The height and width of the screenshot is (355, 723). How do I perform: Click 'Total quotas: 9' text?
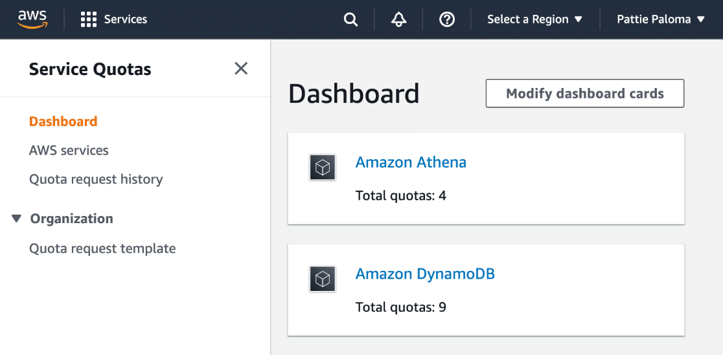400,307
